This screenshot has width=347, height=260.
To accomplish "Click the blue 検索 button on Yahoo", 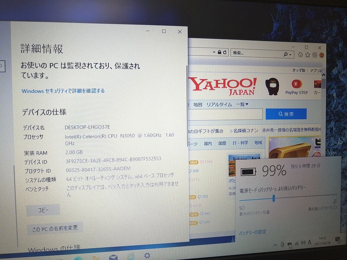I will pyautogui.click(x=286, y=114).
